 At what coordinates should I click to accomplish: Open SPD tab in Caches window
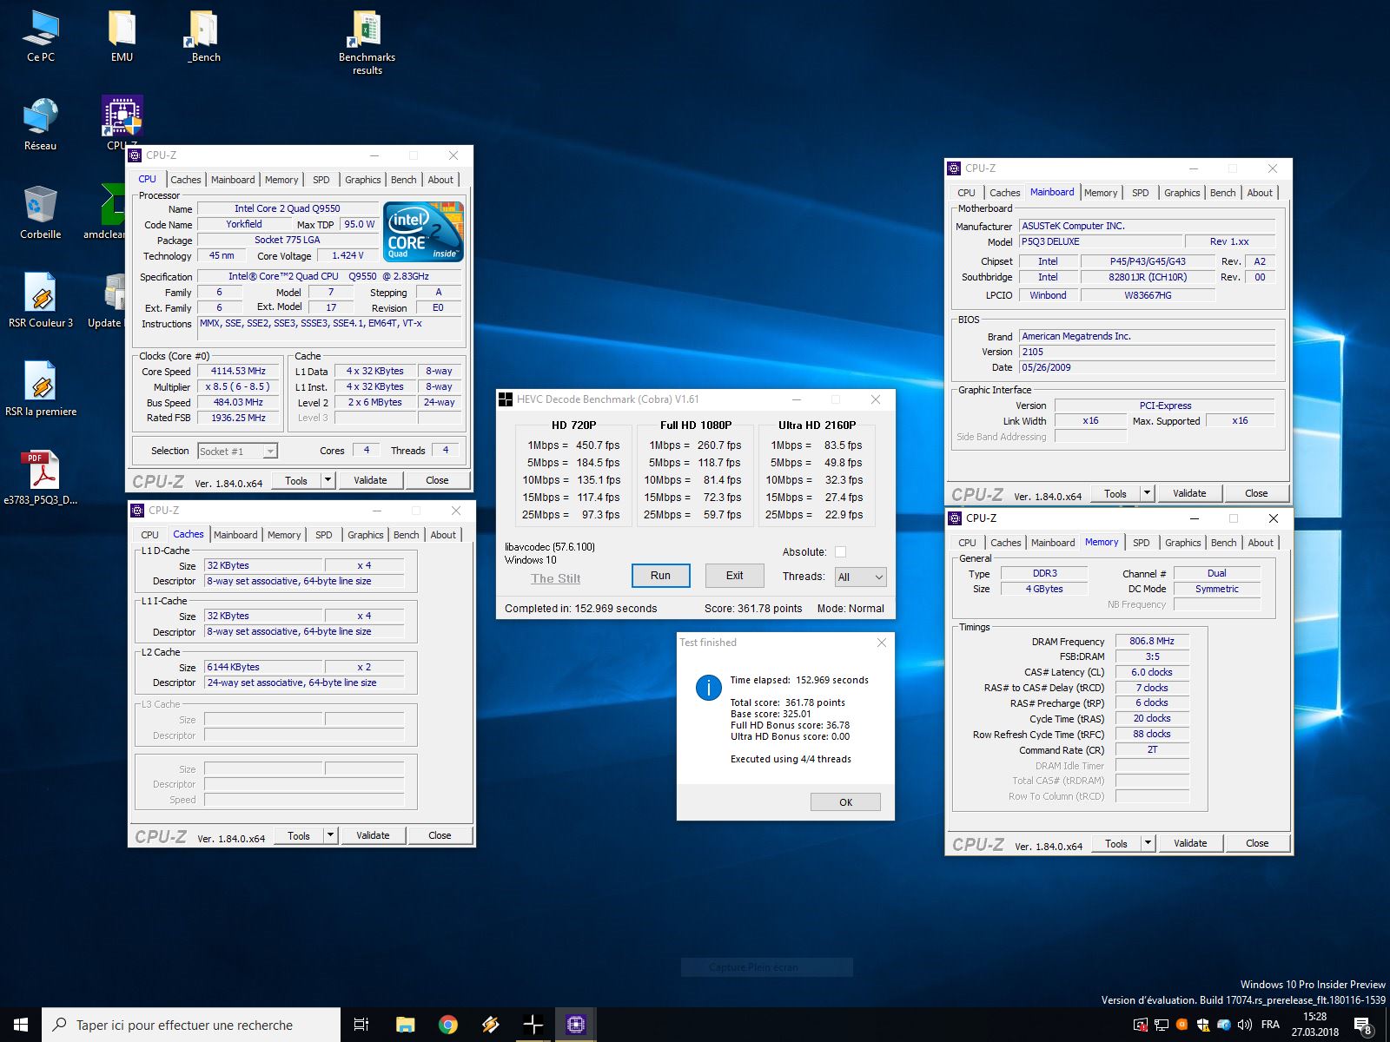click(323, 535)
